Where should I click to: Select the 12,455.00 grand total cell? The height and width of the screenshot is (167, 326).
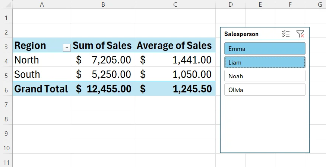tap(103, 89)
